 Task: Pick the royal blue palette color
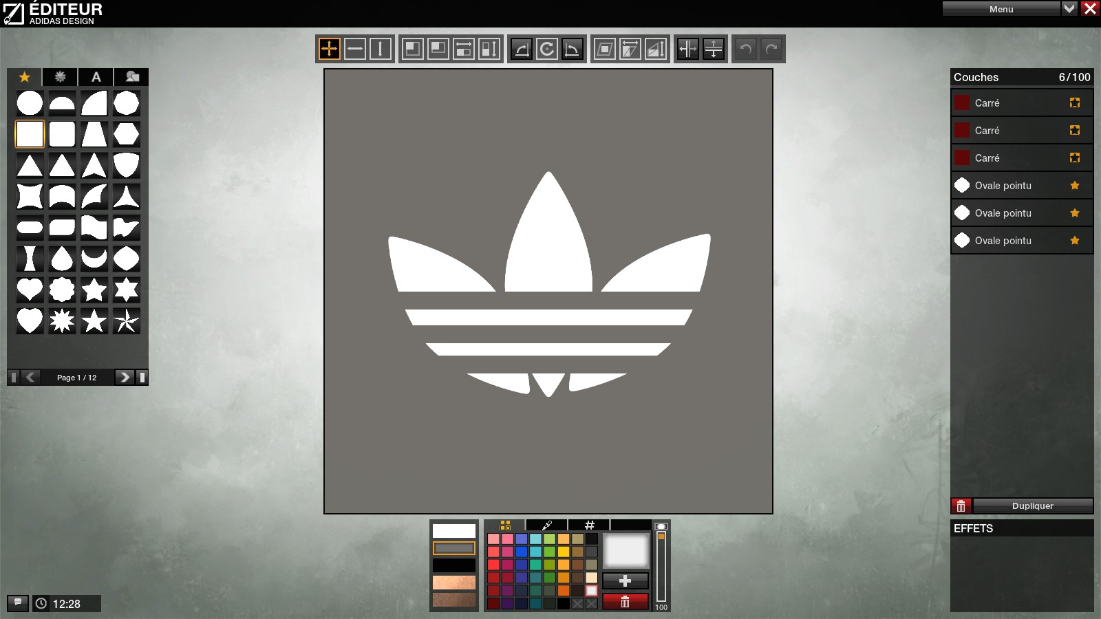(522, 552)
